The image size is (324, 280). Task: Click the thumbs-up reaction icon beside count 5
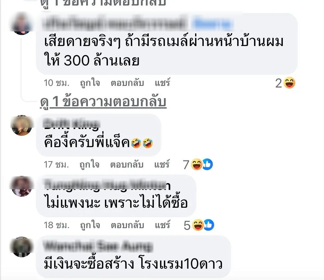click(x=209, y=225)
